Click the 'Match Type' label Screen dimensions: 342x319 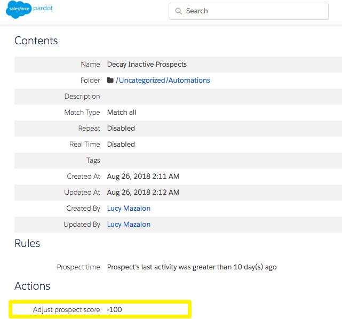(x=82, y=113)
